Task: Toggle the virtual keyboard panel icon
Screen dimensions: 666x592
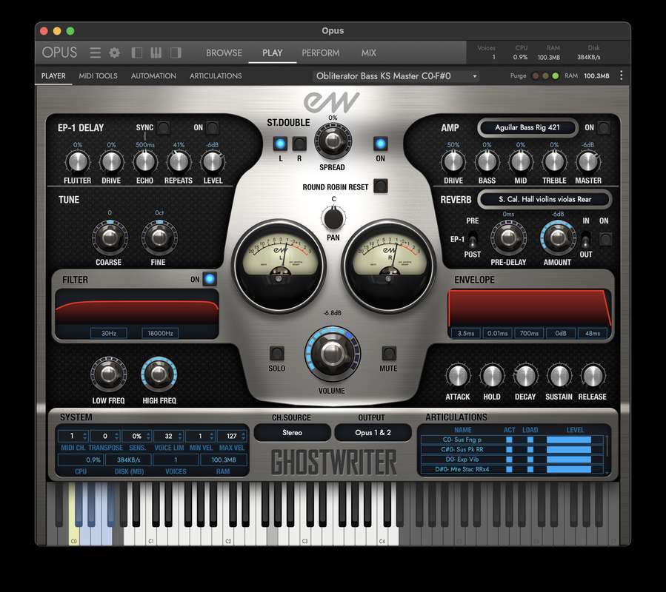Action: coord(156,53)
